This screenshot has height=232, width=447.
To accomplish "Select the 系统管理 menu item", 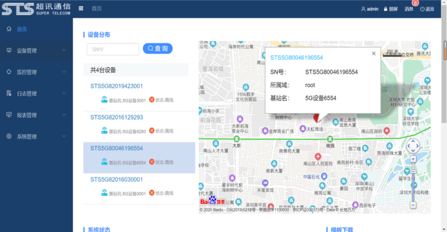I will 36,136.
